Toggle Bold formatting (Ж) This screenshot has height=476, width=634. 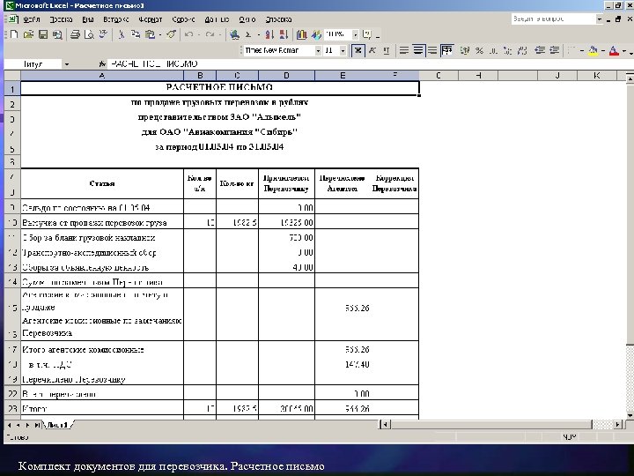point(358,50)
